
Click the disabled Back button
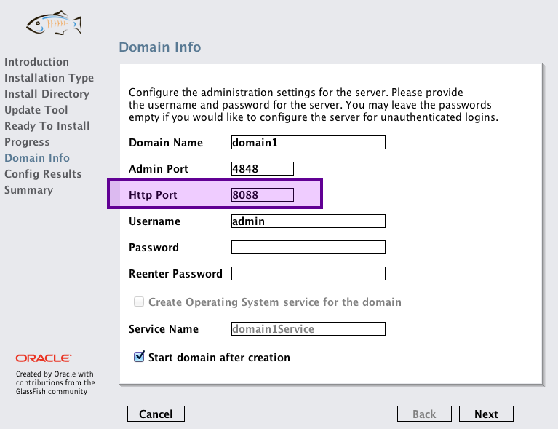[x=424, y=414]
